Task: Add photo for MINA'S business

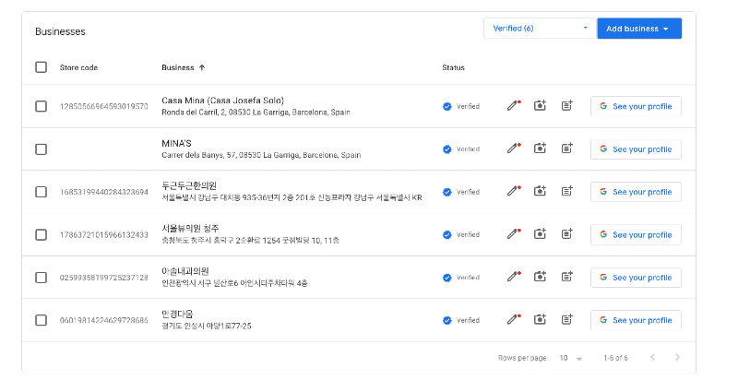Action: click(541, 148)
